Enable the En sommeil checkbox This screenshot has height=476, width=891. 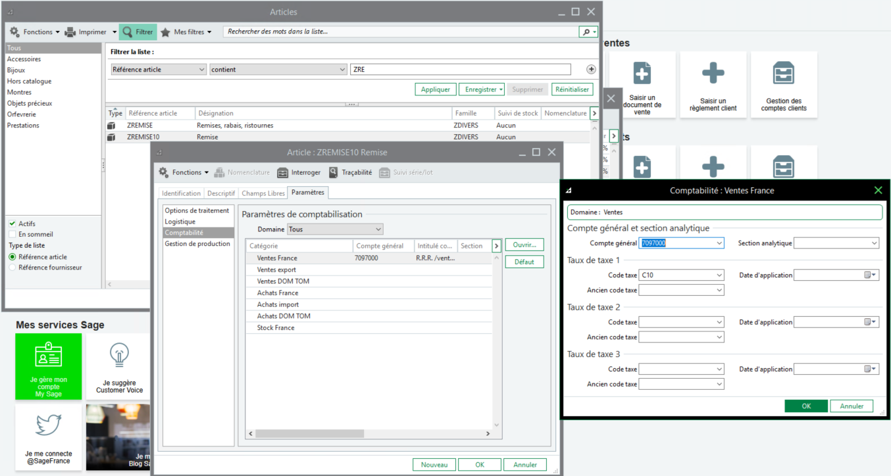(12, 234)
